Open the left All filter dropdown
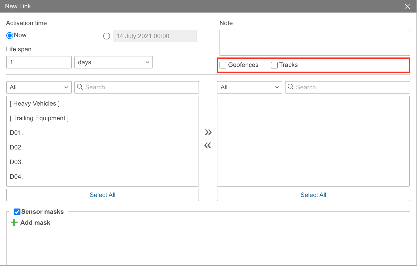The height and width of the screenshot is (266, 417). (39, 87)
